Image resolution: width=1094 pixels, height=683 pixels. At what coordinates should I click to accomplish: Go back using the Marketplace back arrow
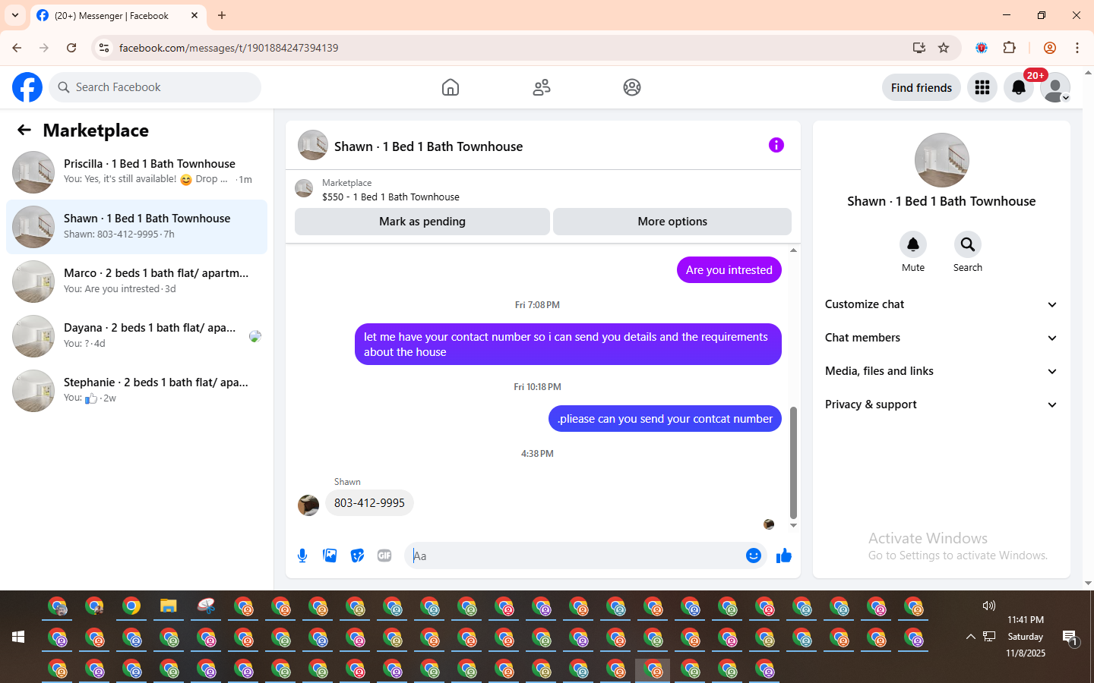(24, 130)
